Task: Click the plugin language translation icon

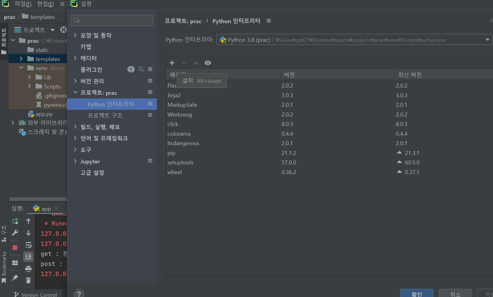Action: tap(141, 69)
